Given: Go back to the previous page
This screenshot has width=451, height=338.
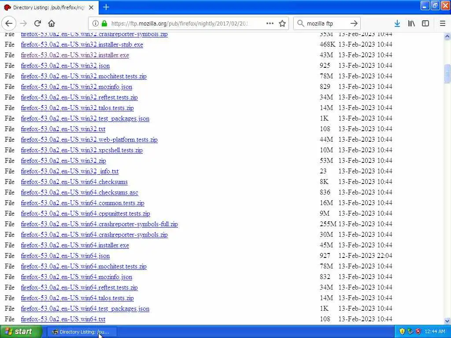Looking at the screenshot, I should click(9, 23).
